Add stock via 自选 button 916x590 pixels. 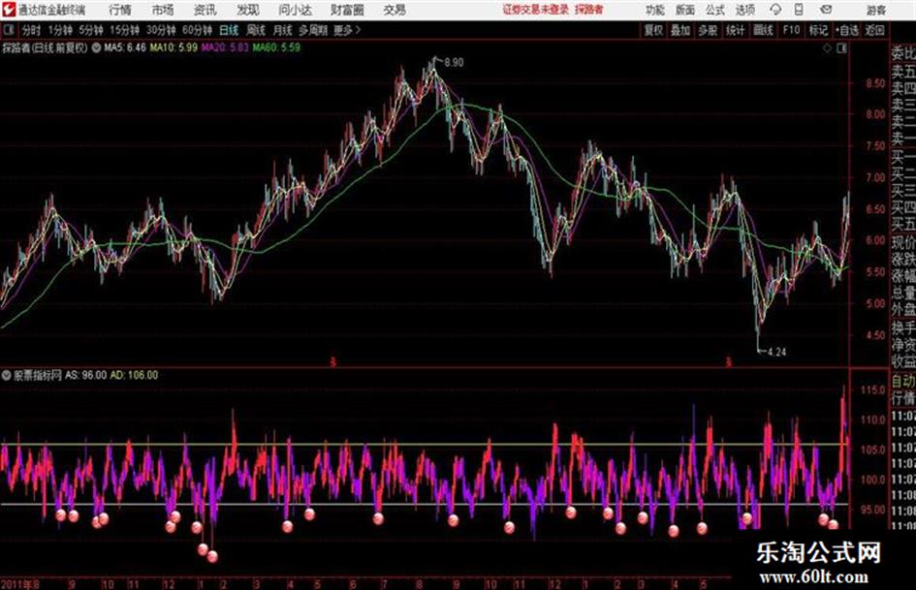[x=847, y=30]
